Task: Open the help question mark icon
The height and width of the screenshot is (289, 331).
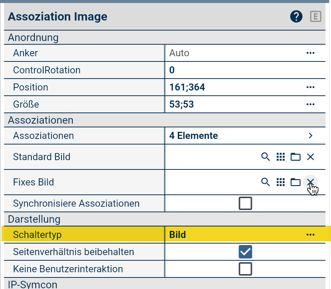Action: coord(296,17)
